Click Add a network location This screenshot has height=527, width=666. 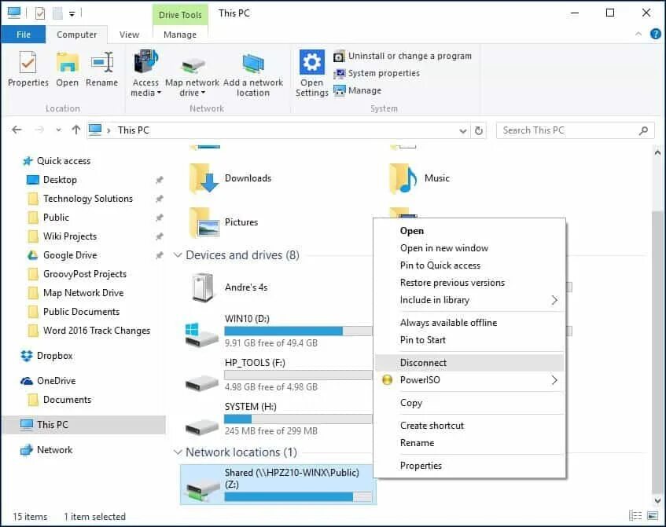tap(253, 73)
